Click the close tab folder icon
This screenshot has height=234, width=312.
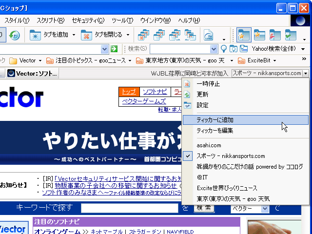[86, 35]
